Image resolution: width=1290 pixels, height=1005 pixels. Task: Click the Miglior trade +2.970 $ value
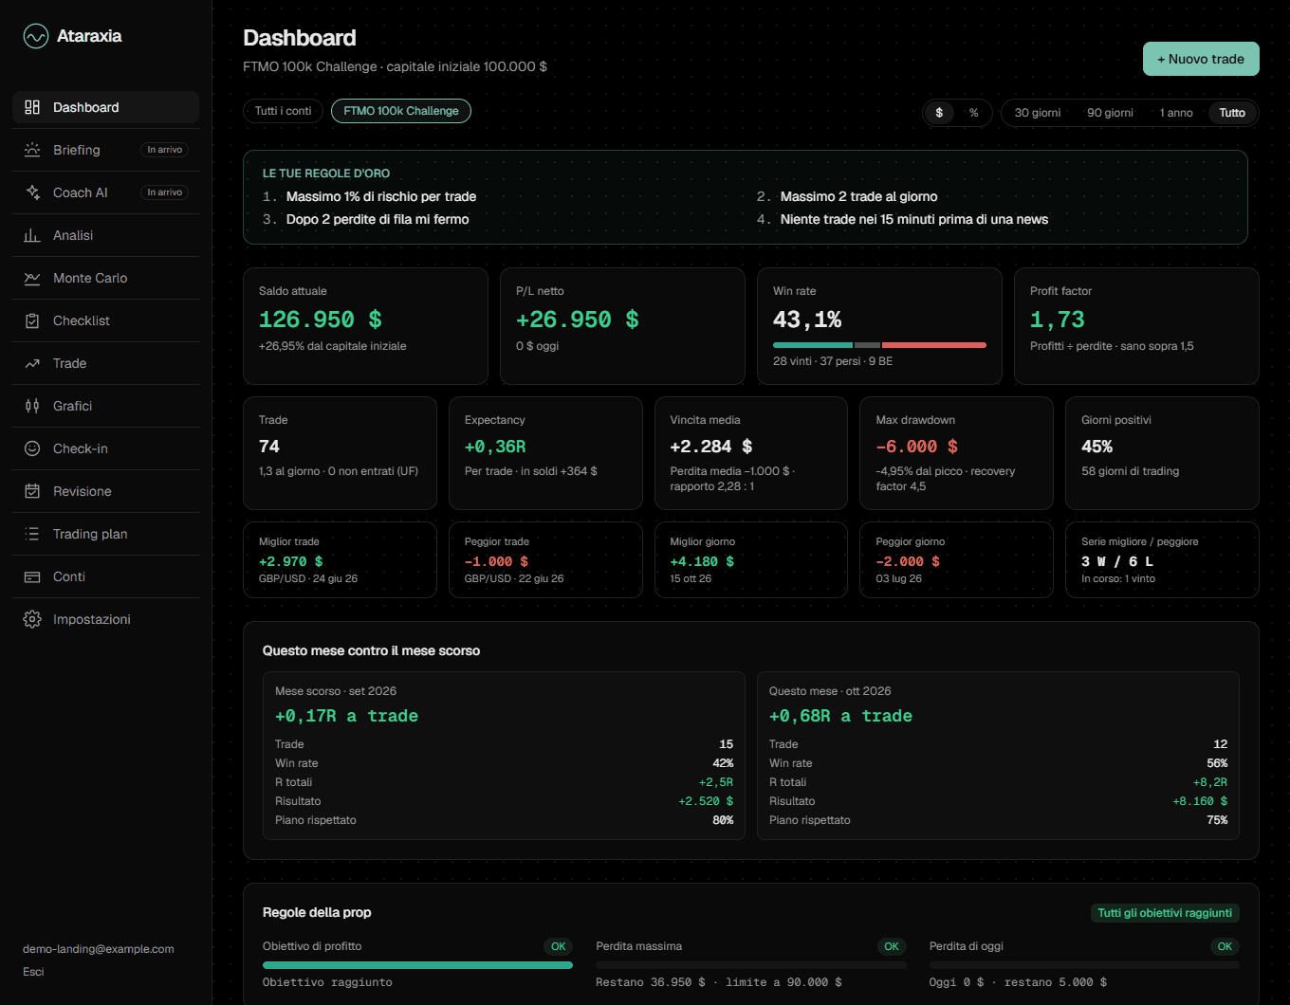[290, 561]
